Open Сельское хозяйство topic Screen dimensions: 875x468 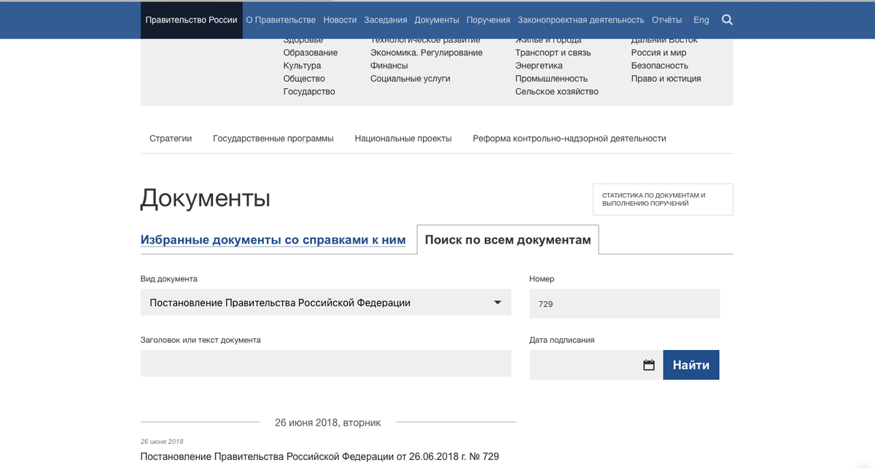click(557, 92)
